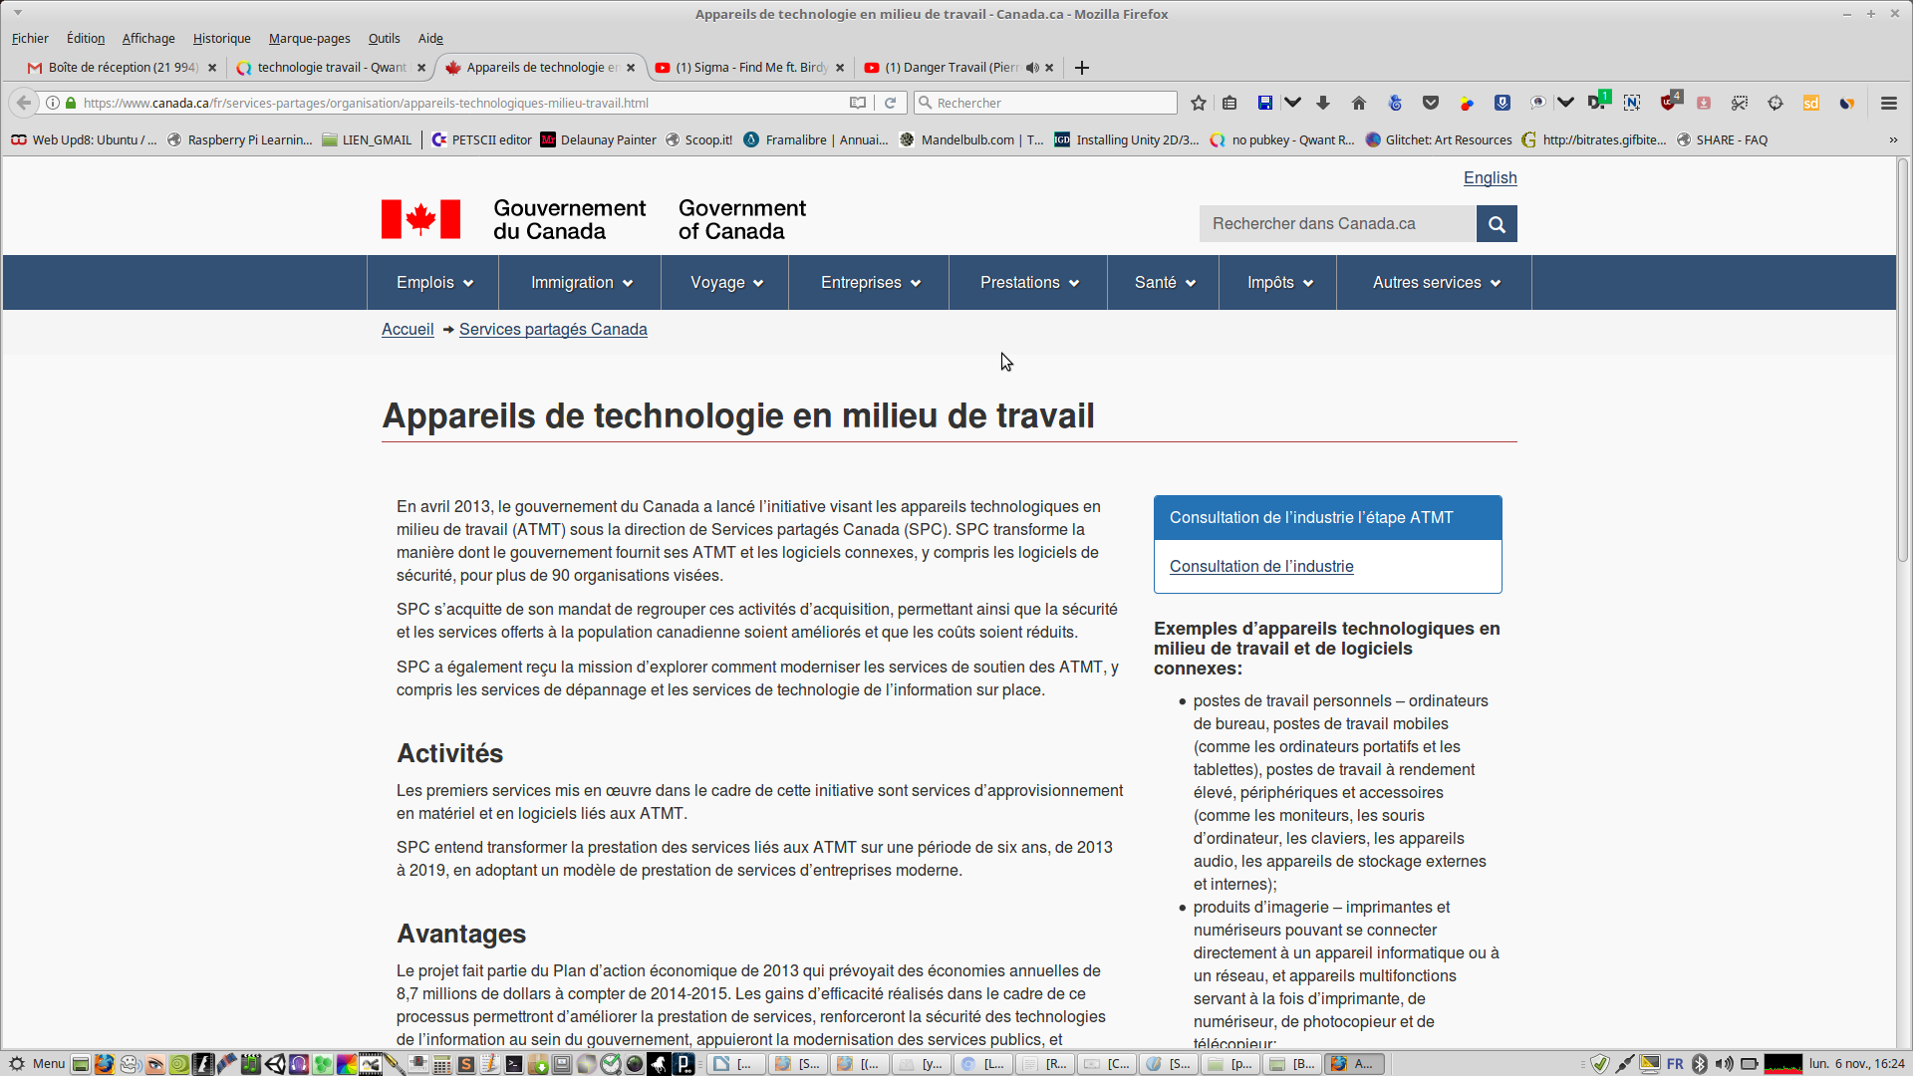
Task: Click the English language link
Action: (1490, 177)
